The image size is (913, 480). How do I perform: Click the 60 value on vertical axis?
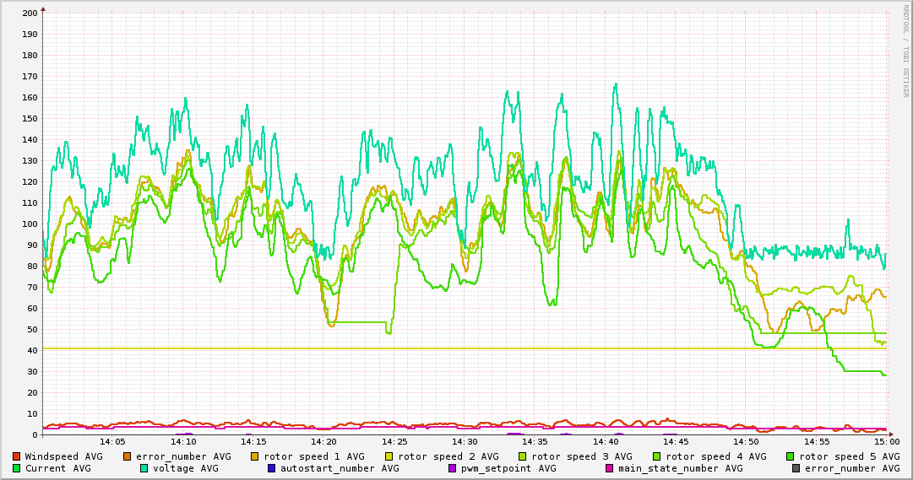click(x=33, y=309)
